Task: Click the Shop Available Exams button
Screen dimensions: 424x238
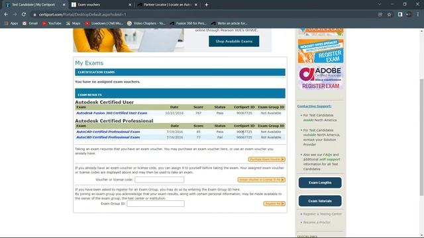Action: pyautogui.click(x=234, y=41)
